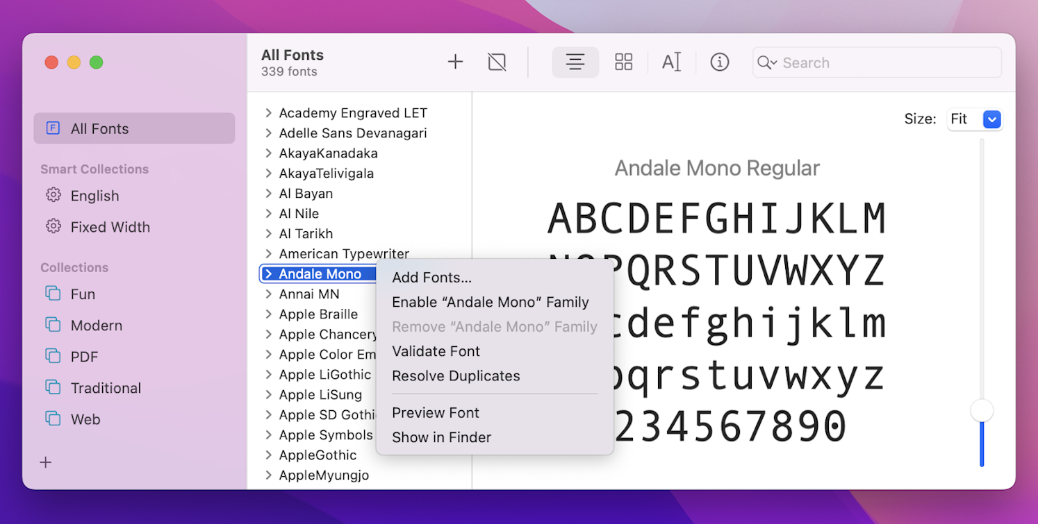Click the preview size slider handle

[982, 410]
